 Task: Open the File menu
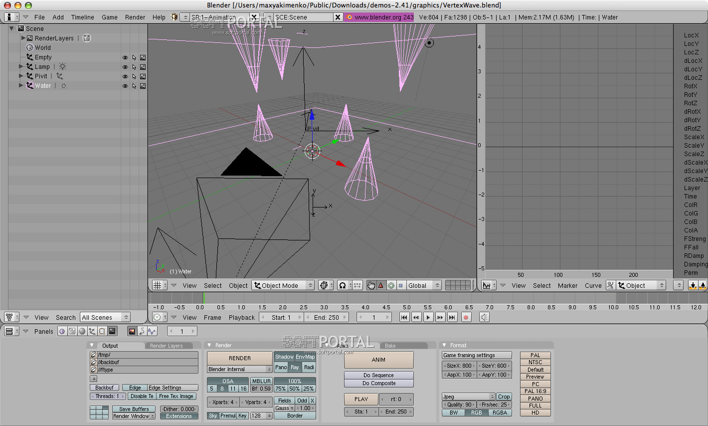tap(39, 17)
